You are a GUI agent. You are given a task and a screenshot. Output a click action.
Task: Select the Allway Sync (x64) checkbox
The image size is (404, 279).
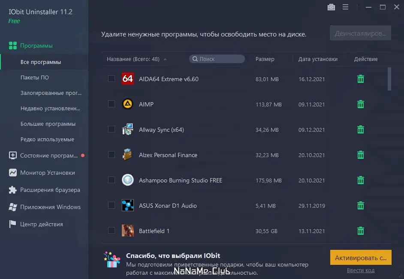112,129
